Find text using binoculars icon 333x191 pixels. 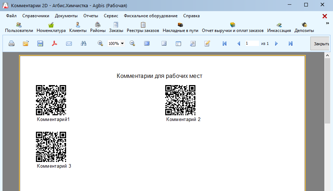[83, 43]
